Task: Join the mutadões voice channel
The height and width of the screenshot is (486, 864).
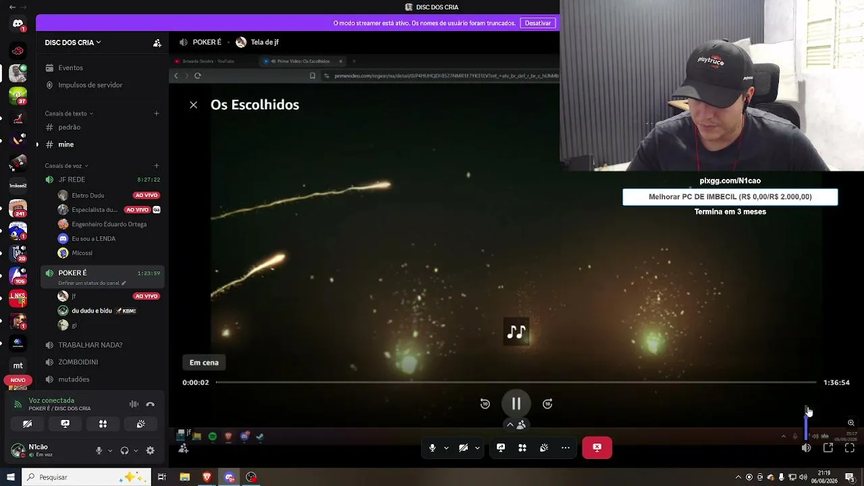Action: [101, 379]
